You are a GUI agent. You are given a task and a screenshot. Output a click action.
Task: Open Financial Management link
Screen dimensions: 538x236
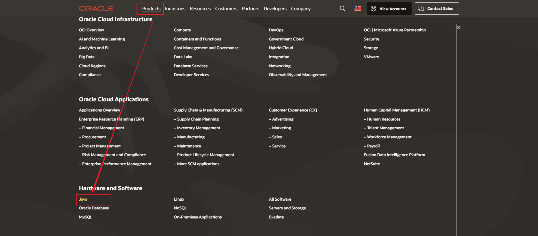(x=101, y=128)
